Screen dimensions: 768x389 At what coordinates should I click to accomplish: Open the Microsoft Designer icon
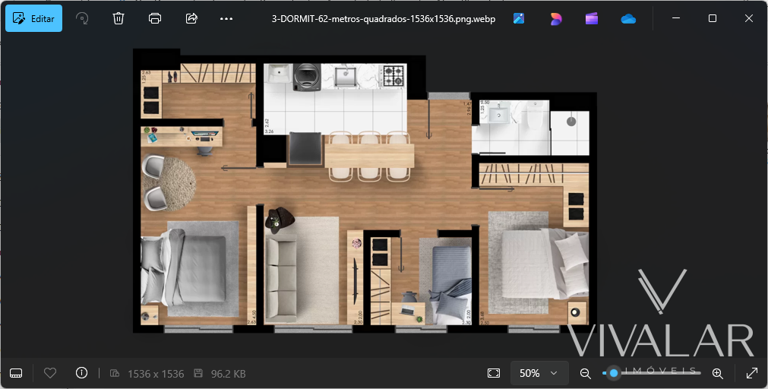coord(555,18)
